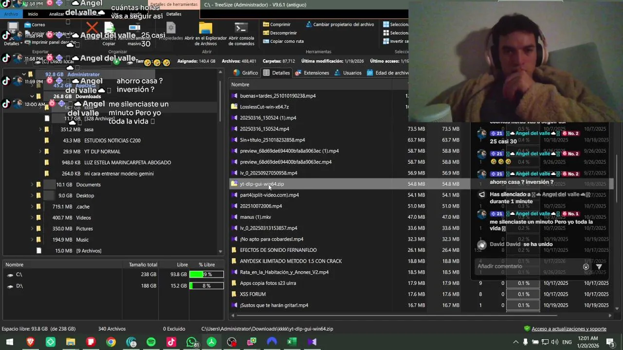Open Excel from taskbar
The height and width of the screenshot is (350, 623).
pyautogui.click(x=292, y=342)
